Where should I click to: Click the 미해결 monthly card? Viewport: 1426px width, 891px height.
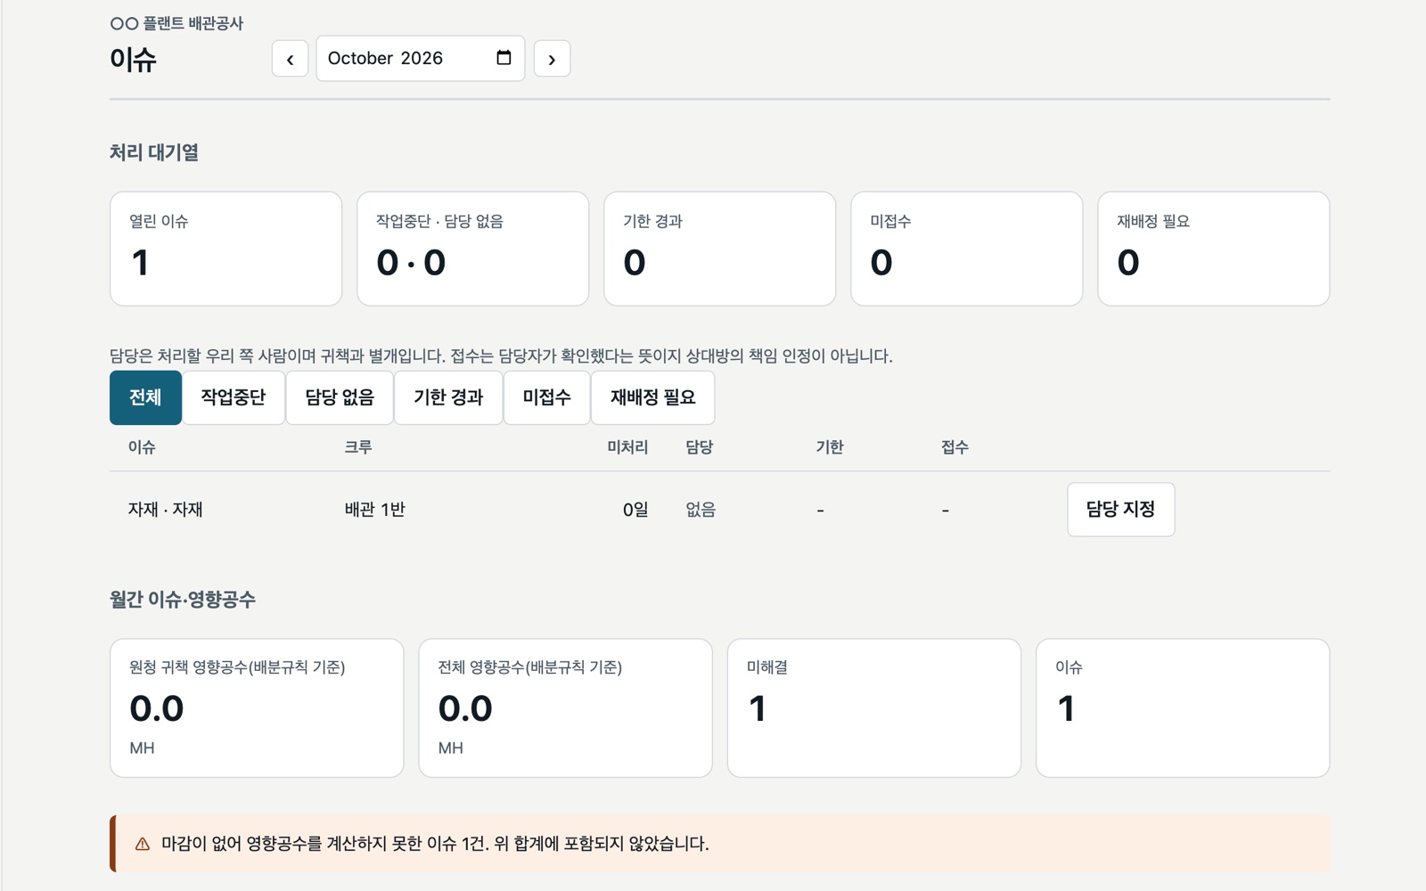[874, 708]
